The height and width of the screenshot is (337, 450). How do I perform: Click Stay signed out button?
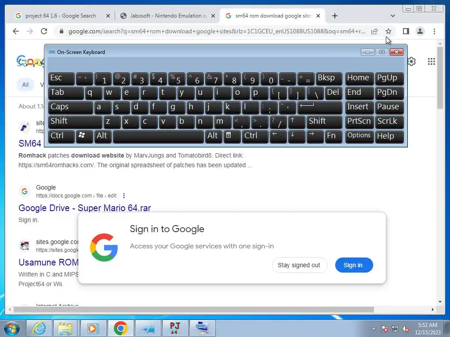tap(299, 265)
